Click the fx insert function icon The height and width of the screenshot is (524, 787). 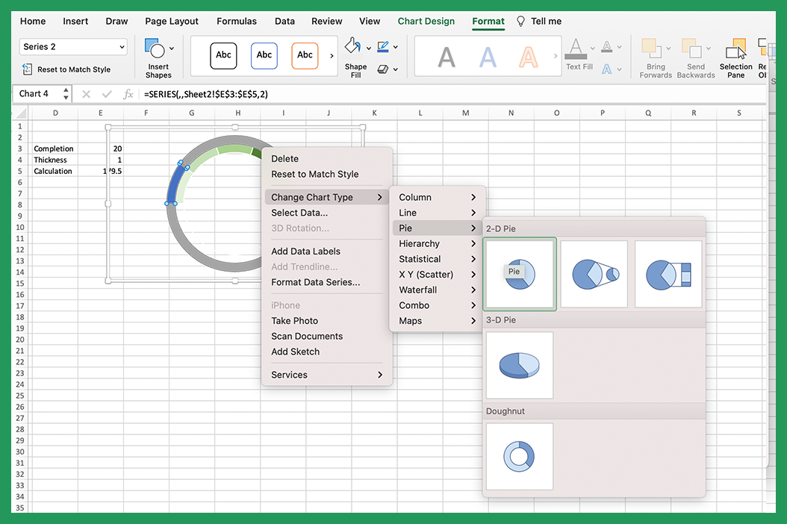pyautogui.click(x=128, y=94)
